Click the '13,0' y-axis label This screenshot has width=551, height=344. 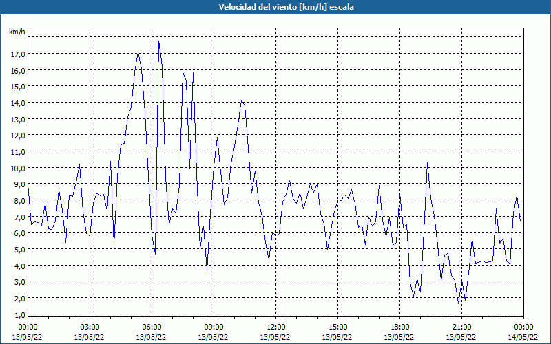click(x=18, y=119)
